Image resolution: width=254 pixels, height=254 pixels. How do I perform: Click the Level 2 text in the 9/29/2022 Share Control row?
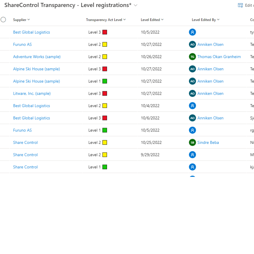point(94,155)
